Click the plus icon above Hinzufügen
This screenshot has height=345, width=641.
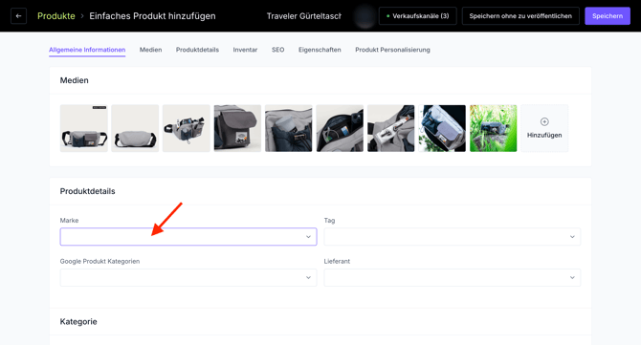(x=544, y=121)
